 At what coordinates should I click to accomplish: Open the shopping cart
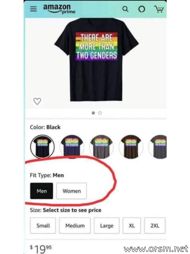click(159, 9)
